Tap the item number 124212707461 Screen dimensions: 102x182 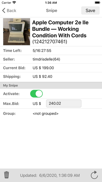(x=50, y=42)
